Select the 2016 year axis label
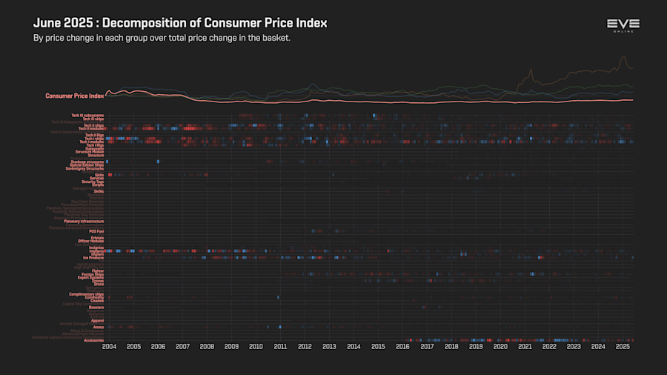667x375 pixels. (402, 347)
